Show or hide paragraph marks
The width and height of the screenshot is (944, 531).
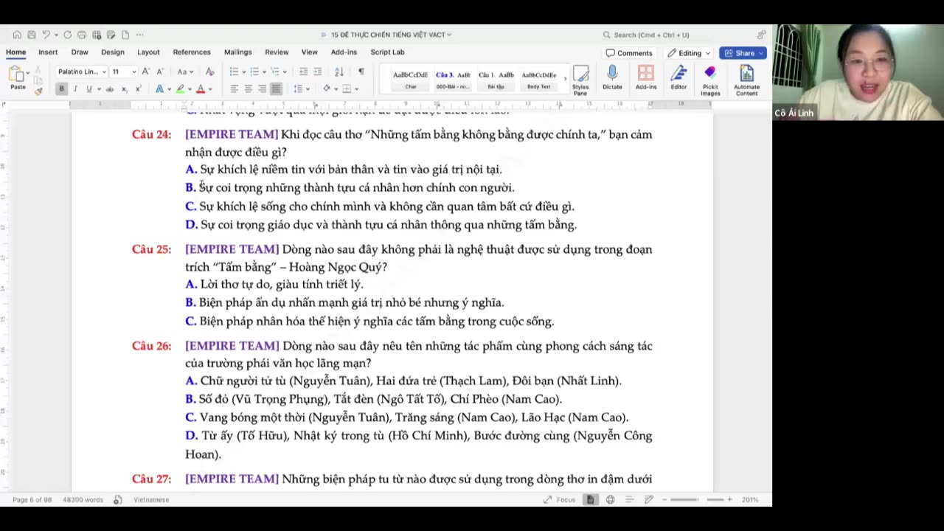361,72
